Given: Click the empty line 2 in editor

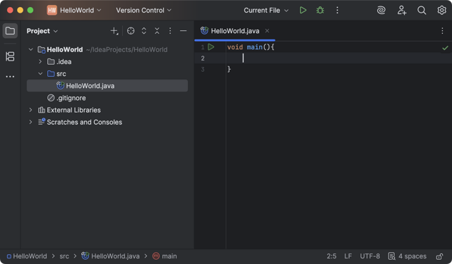Looking at the screenshot, I should tap(339, 58).
